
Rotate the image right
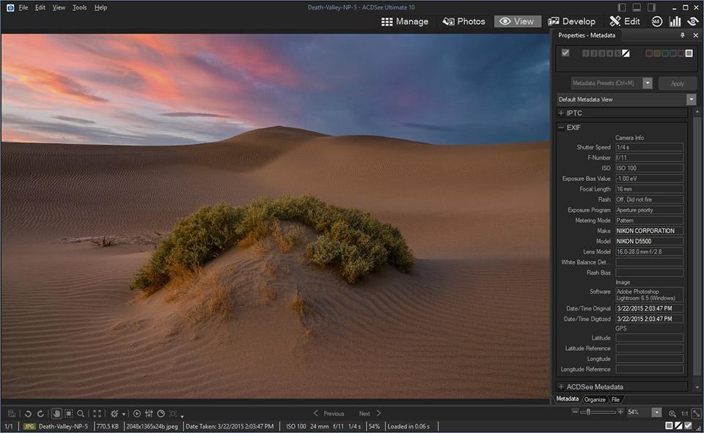coord(40,413)
